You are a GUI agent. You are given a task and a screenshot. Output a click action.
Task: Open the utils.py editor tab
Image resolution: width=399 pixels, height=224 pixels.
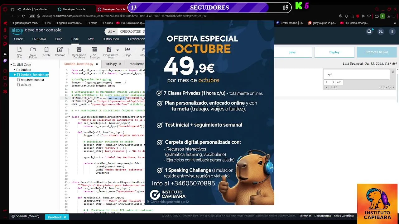[x=111, y=64]
